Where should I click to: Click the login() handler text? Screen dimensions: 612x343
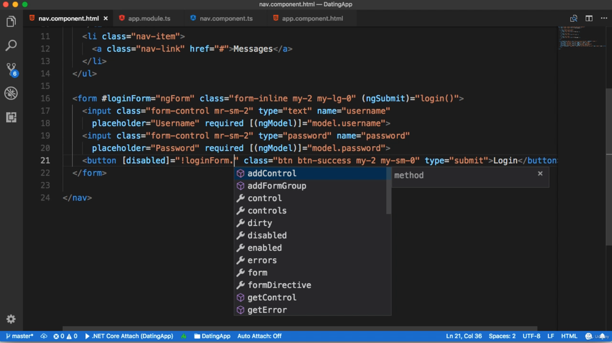click(437, 98)
